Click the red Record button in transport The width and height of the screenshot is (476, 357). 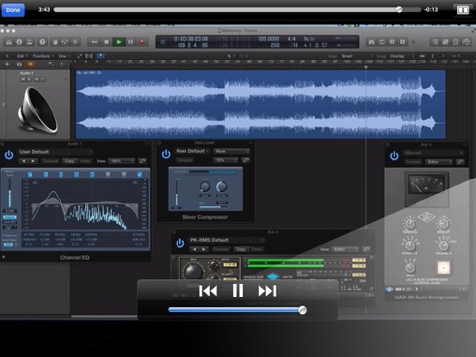142,42
